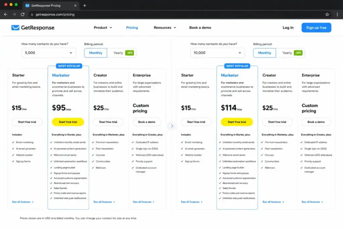Click Paid newsletters in the 10,000-contacts Creator plan

274,149
